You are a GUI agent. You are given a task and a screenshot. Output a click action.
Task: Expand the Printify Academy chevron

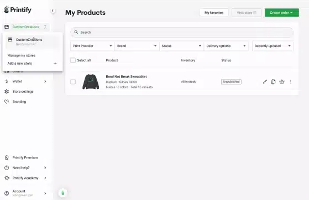[45, 178]
